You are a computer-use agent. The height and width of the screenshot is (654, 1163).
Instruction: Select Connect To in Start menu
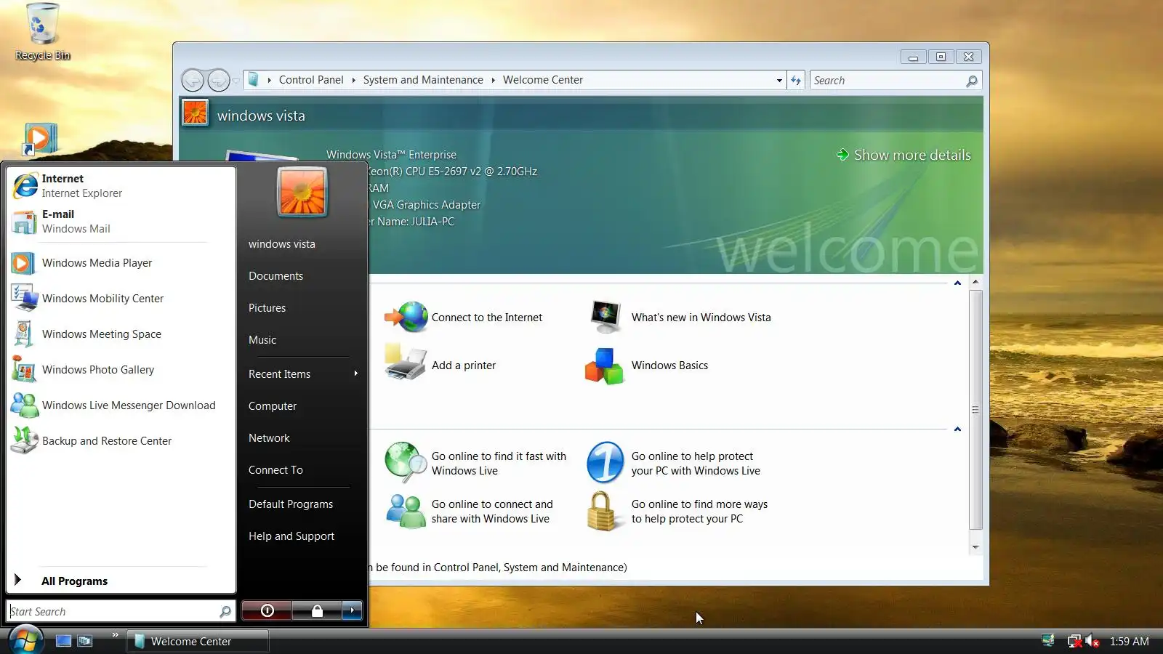[x=275, y=470]
